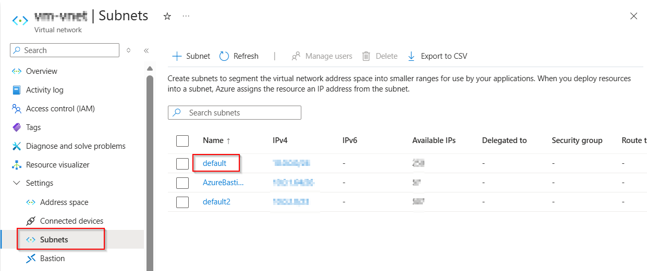647x271 pixels.
Task: Select Subnets under Settings
Action: tap(54, 240)
